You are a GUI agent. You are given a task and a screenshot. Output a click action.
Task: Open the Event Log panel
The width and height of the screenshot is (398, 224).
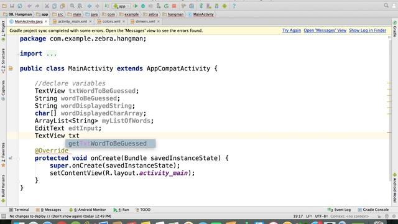pos(340,210)
